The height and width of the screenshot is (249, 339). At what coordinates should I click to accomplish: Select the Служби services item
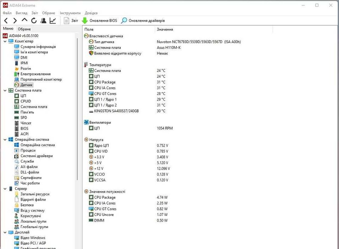(x=24, y=161)
